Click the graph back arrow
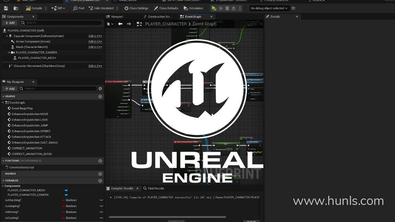 pos(120,24)
